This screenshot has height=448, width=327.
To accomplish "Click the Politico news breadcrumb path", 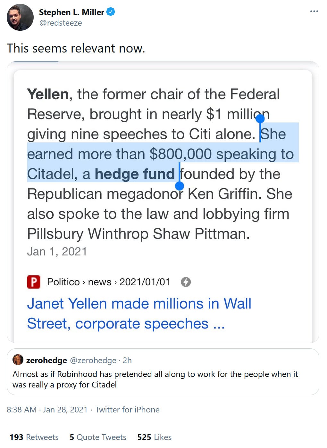I will click(108, 282).
